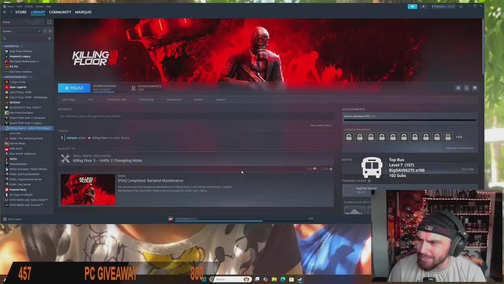Open the Steam menu
The width and height of the screenshot is (504, 284).
coord(10,6)
